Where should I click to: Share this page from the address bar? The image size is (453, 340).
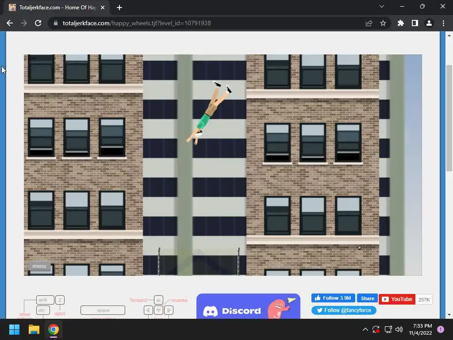[x=369, y=23]
